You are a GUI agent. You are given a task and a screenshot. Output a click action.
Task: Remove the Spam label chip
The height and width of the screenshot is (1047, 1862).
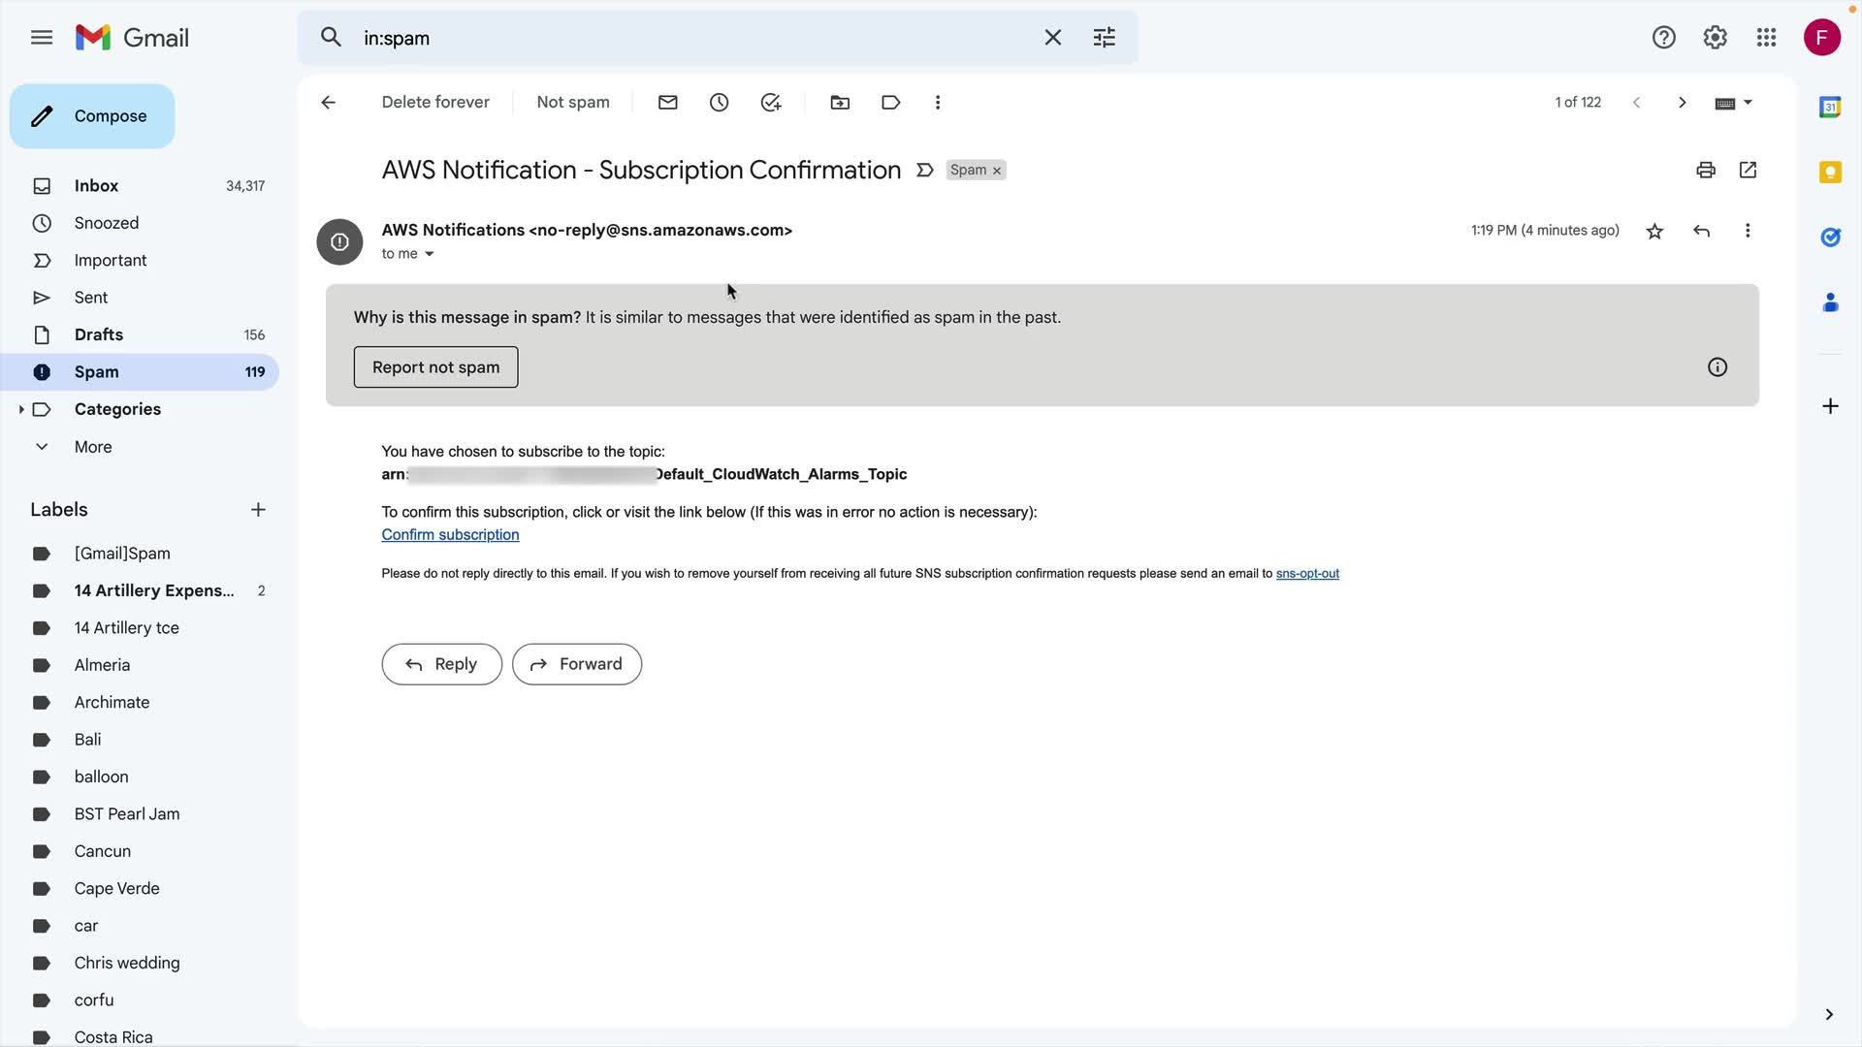click(996, 172)
